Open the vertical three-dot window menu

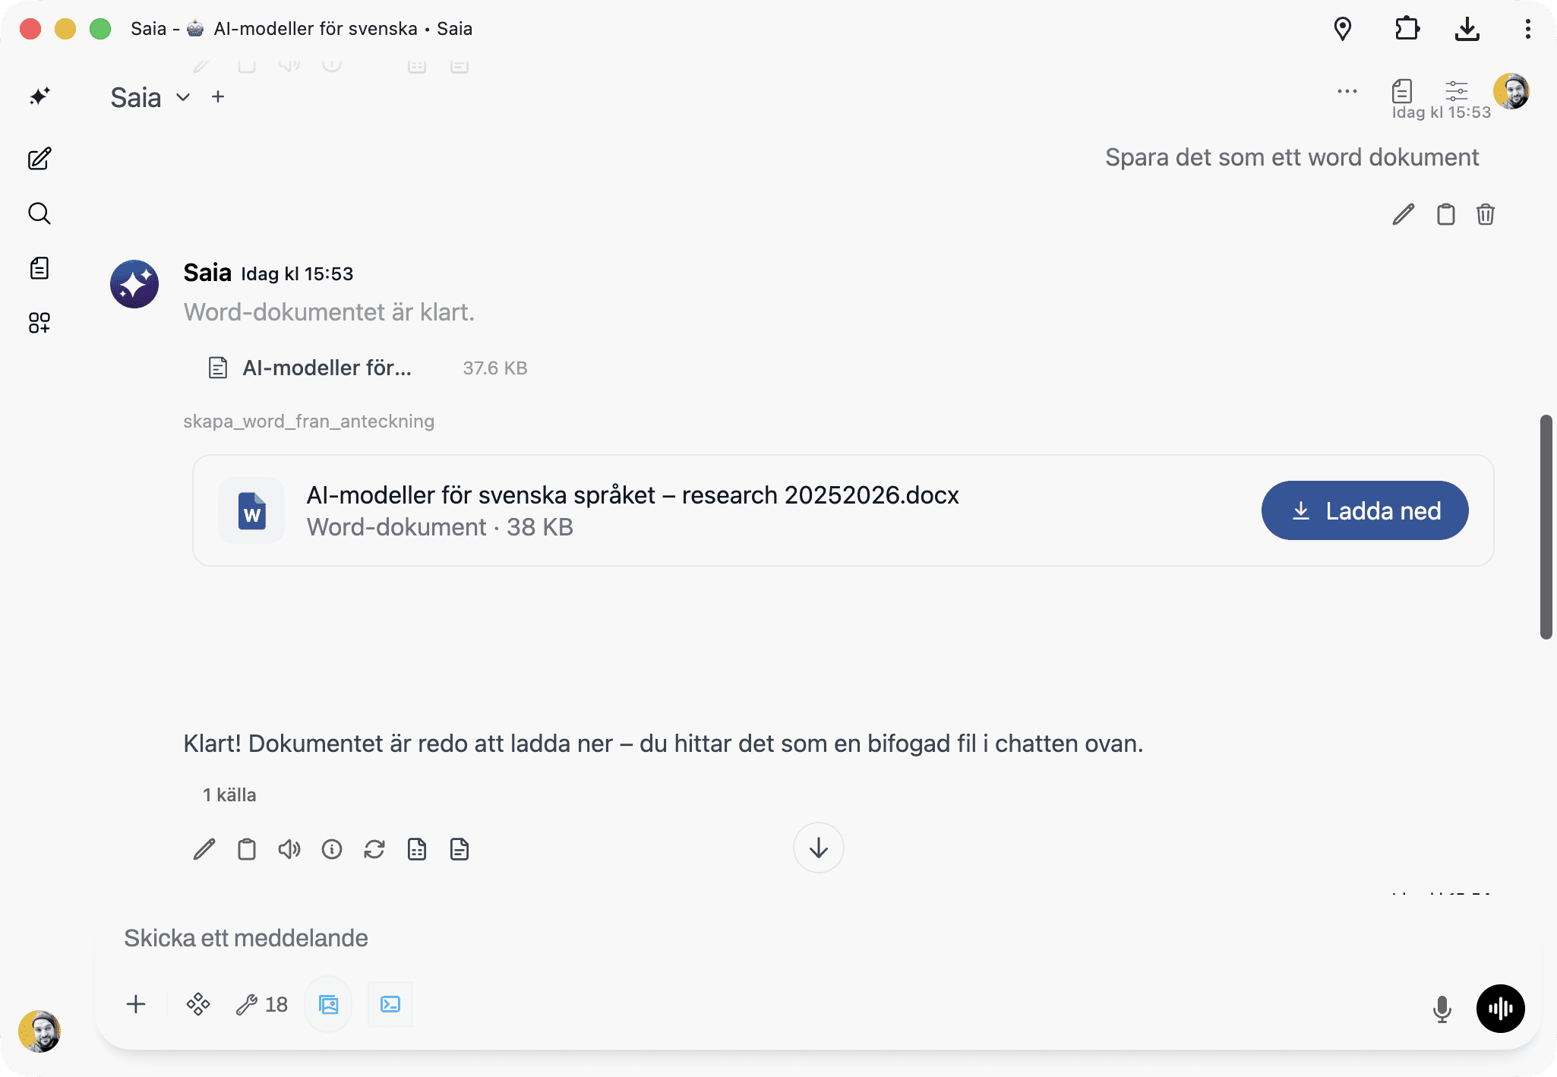(x=1528, y=29)
